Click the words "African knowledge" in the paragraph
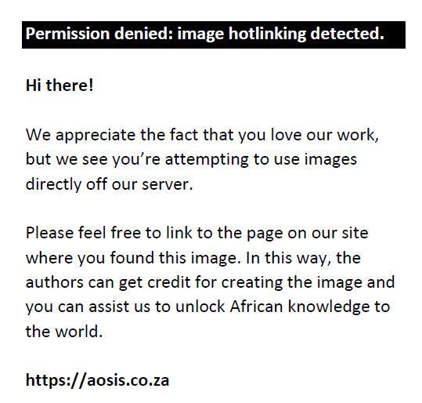This screenshot has height=403, width=422. pyautogui.click(x=300, y=307)
